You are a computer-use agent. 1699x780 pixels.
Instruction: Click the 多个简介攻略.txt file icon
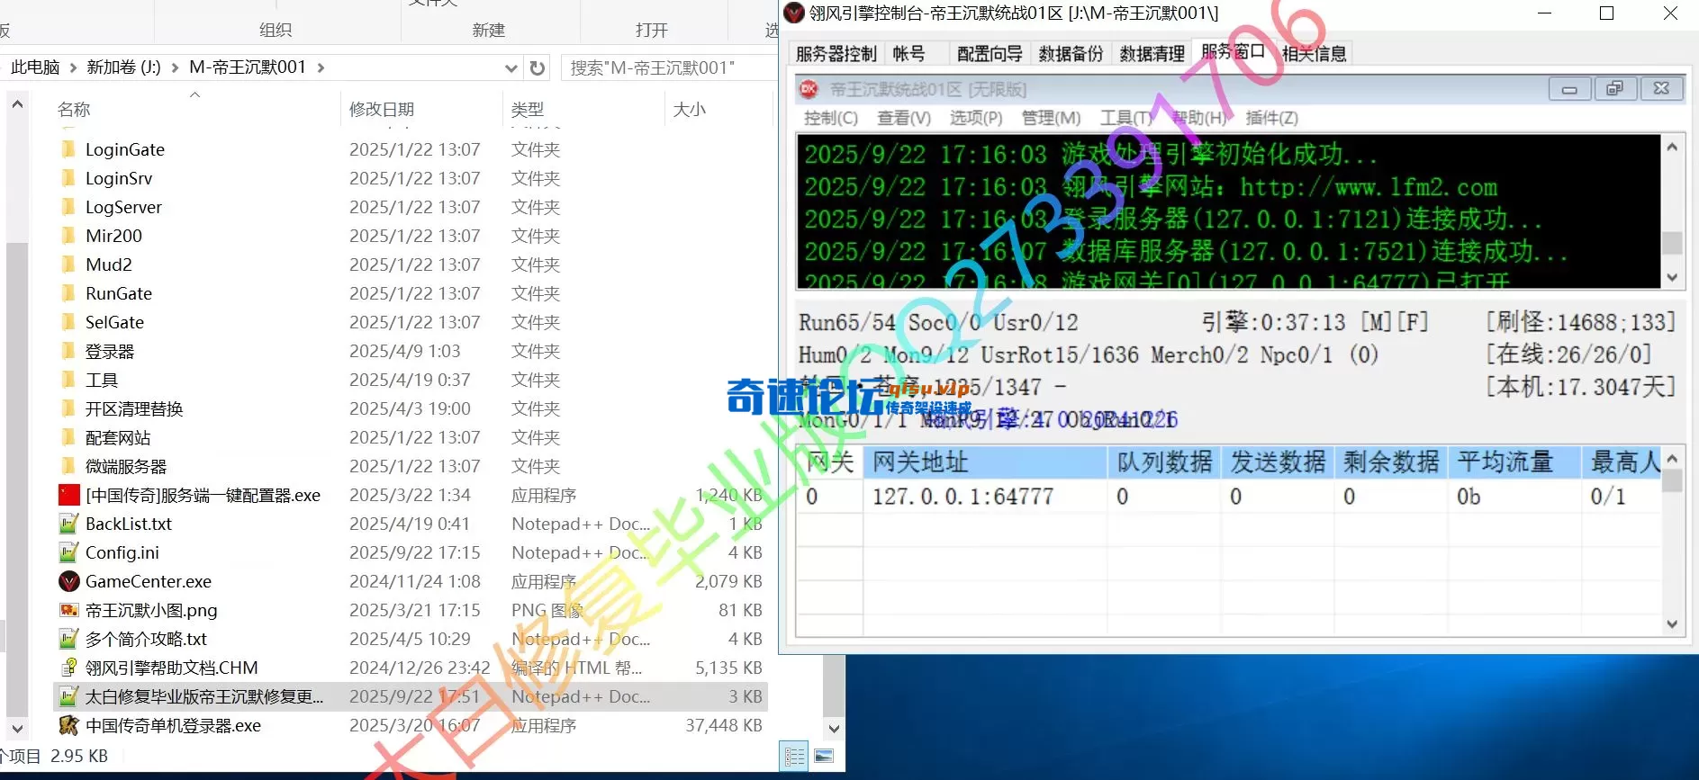tap(69, 639)
